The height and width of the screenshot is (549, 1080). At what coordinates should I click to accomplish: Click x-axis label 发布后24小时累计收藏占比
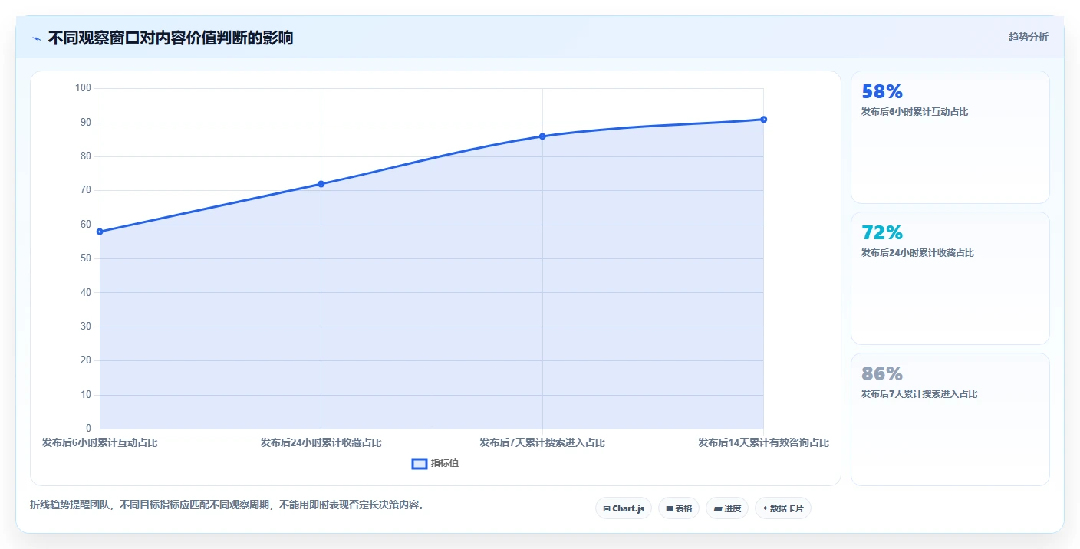pyautogui.click(x=321, y=442)
